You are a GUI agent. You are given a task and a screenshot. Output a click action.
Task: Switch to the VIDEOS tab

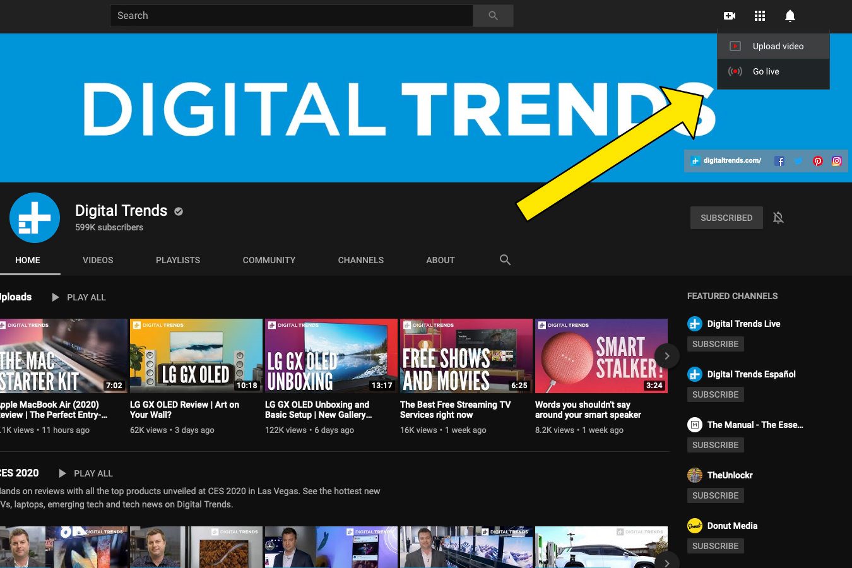click(98, 260)
